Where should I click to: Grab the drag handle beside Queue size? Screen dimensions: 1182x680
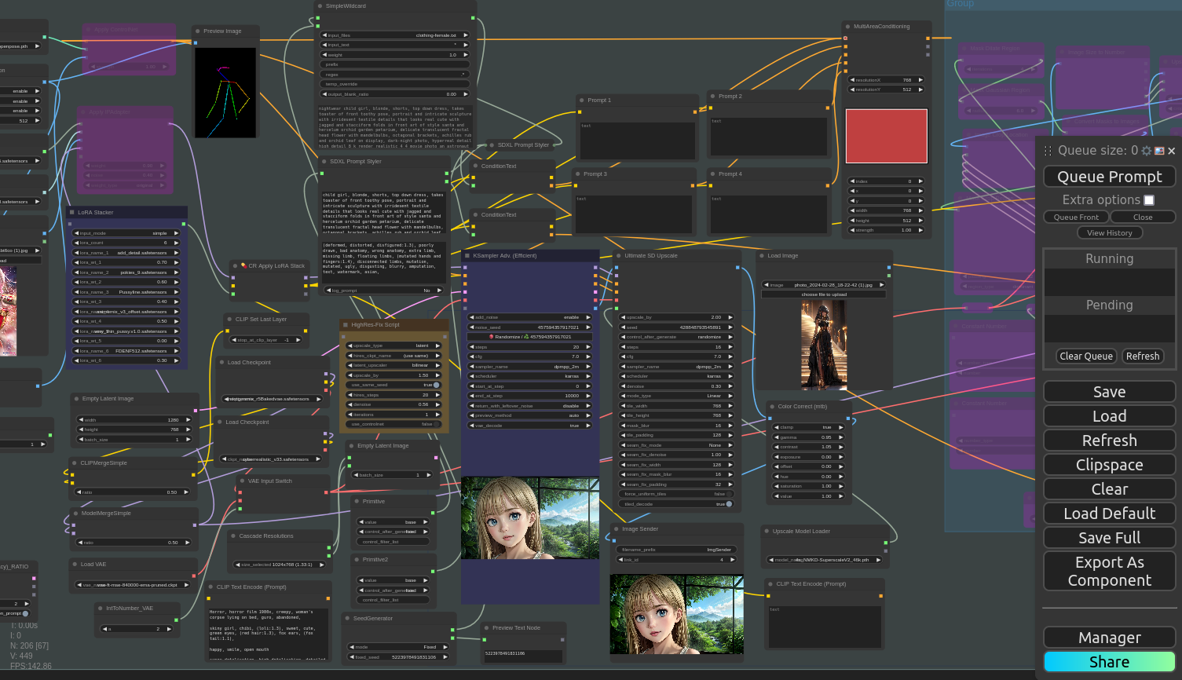click(1048, 151)
